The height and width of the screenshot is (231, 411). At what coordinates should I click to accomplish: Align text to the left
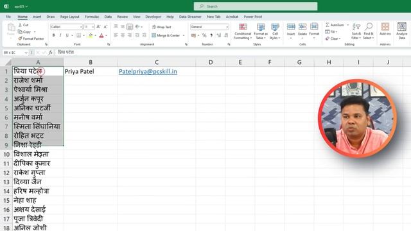(116, 35)
